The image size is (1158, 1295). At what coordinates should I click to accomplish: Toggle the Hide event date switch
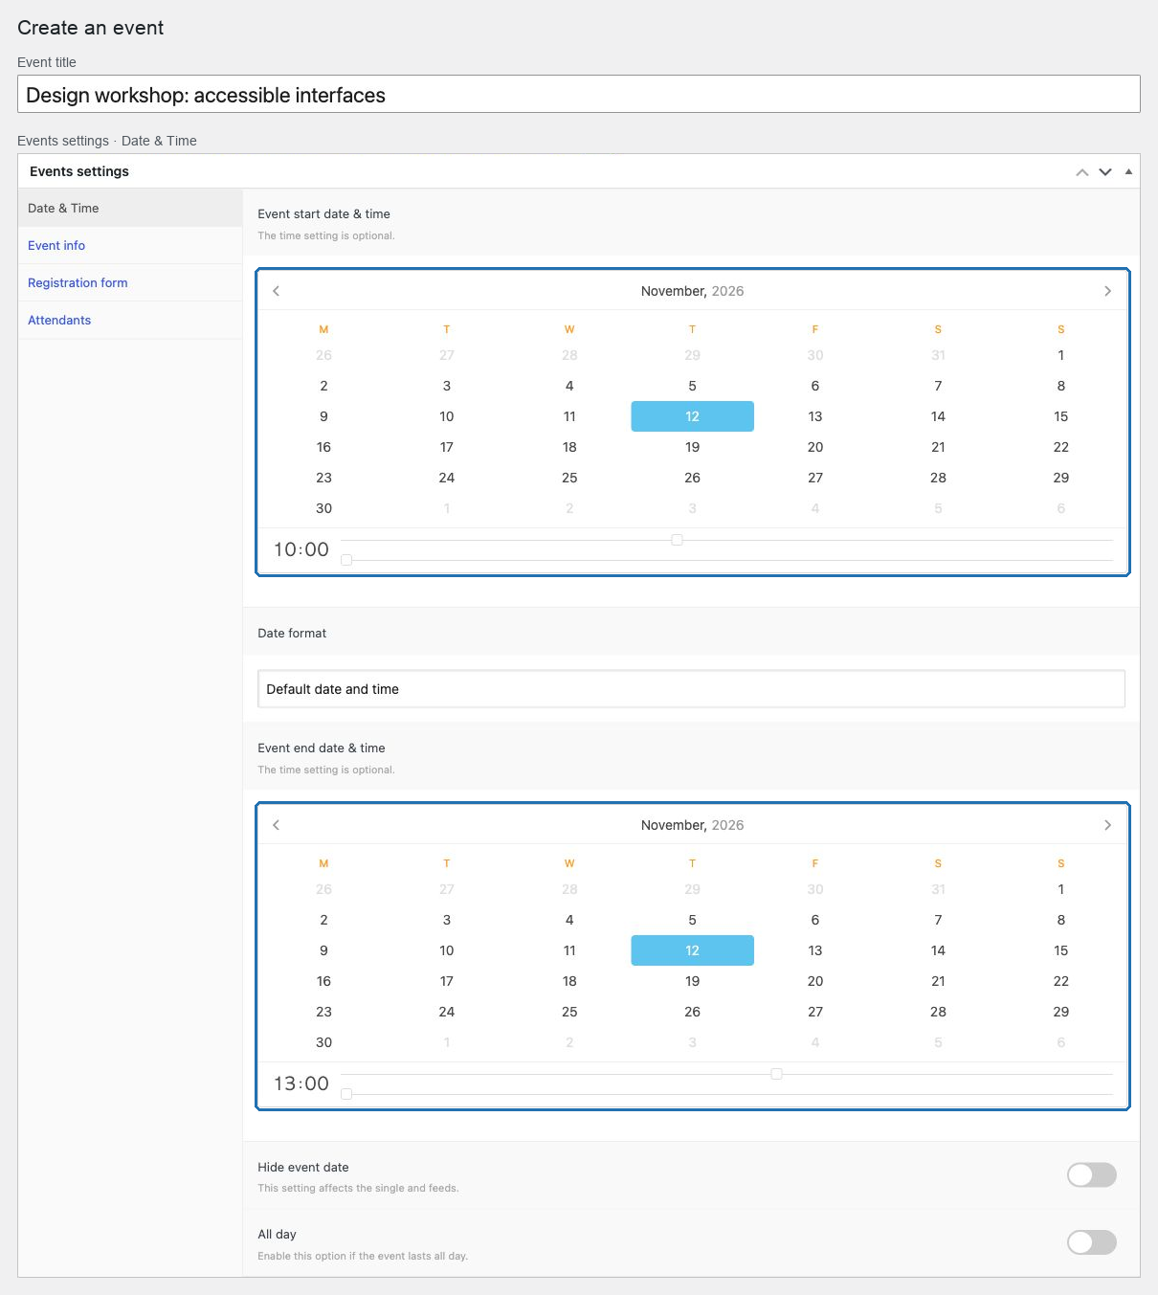pos(1092,1175)
